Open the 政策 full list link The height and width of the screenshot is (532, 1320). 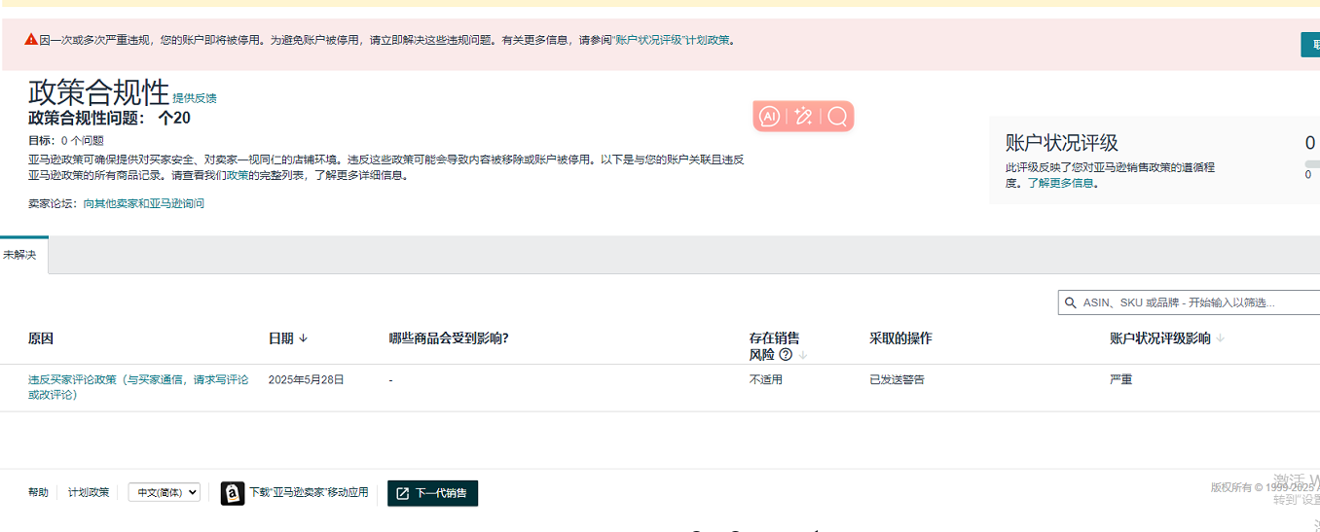click(x=238, y=176)
